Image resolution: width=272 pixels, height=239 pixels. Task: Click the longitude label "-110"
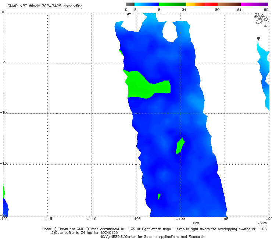tap(92, 219)
